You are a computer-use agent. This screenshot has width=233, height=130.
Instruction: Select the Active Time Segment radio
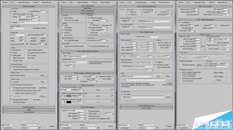pyautogui.click(x=11, y=14)
